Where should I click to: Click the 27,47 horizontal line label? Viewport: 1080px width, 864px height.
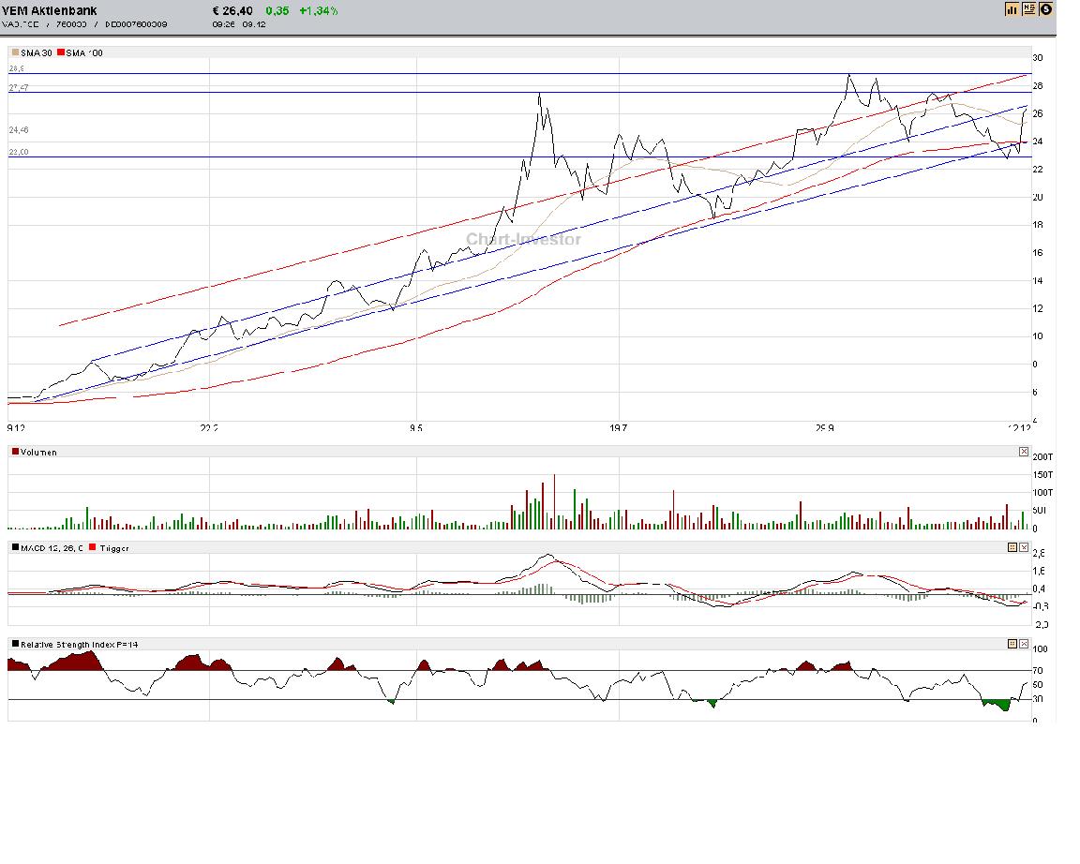(x=19, y=87)
